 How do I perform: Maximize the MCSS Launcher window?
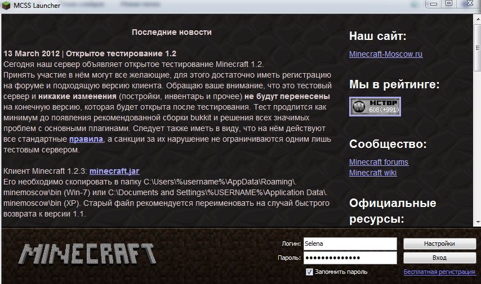pos(449,4)
